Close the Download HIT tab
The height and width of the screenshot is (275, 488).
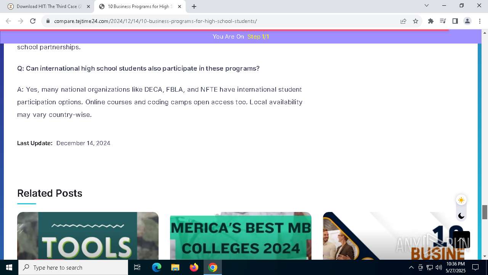click(x=88, y=6)
